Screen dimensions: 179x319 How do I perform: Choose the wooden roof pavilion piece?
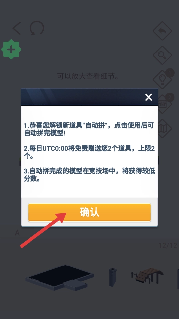point(147,276)
